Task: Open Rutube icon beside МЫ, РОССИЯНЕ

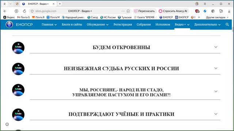Action: (18, 90)
